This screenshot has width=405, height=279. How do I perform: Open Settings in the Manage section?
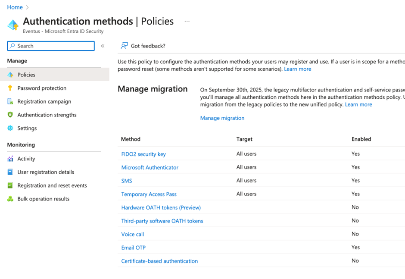coord(27,128)
